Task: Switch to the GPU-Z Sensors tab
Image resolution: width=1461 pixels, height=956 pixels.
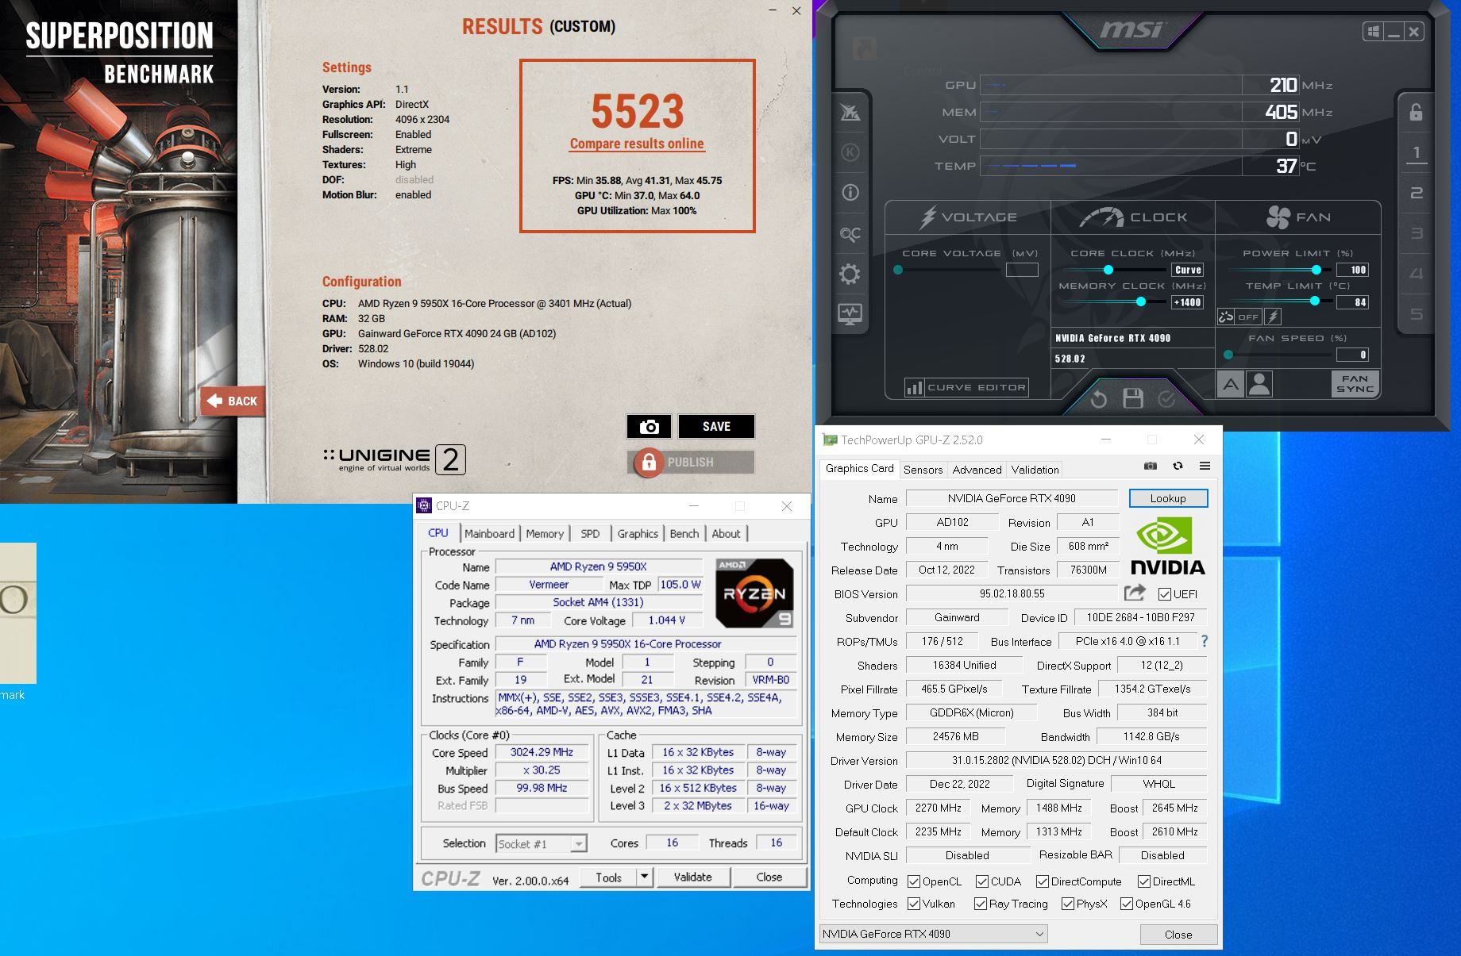Action: pos(923,470)
